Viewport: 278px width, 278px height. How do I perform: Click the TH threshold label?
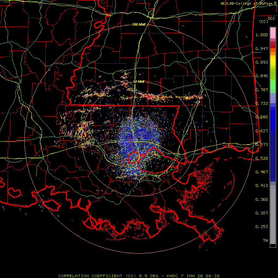click(x=265, y=241)
